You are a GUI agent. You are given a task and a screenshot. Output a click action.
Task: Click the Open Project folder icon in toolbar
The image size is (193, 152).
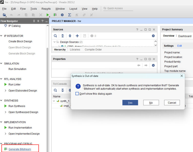pos(4,15)
